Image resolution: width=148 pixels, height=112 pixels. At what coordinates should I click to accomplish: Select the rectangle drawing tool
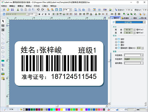click(3, 48)
